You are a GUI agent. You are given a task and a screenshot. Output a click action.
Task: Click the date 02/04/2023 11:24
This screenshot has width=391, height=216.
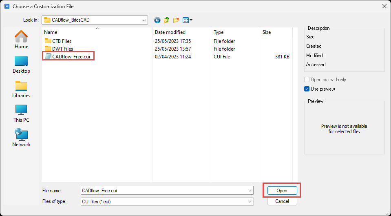pyautogui.click(x=173, y=57)
